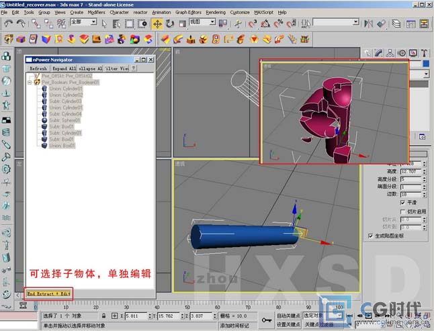Select the Union: Box01 tree item
Viewport: 434px width, 331px height.
coord(62,146)
